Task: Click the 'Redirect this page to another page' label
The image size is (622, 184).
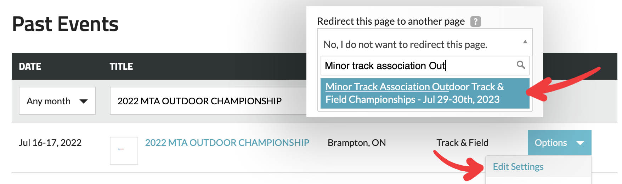Action: tap(391, 22)
